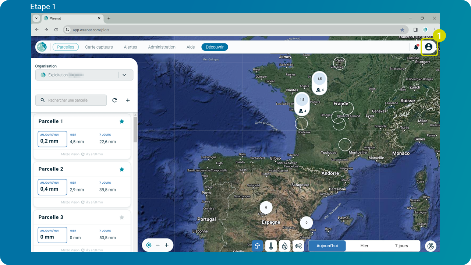Switch map period to 7 jours
The image size is (471, 265).
(401, 246)
